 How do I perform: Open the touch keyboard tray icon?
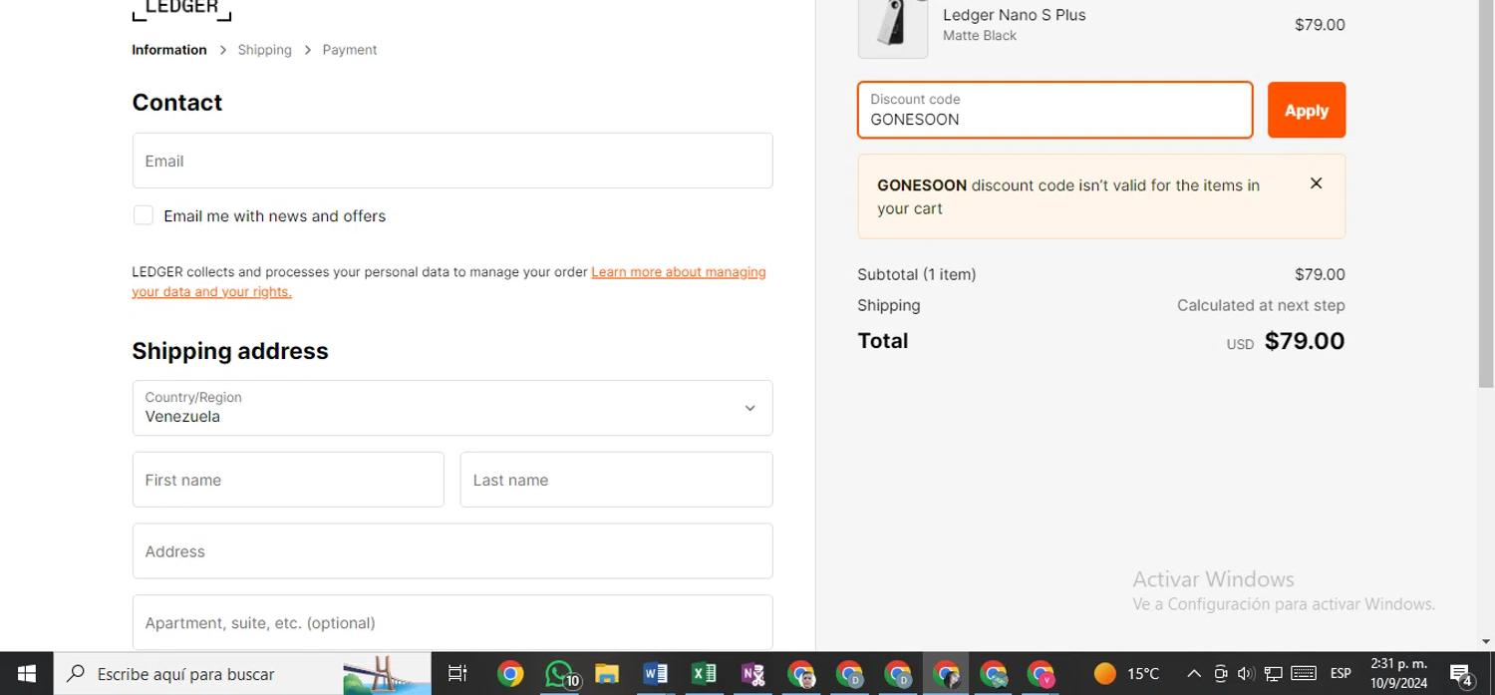(1304, 674)
